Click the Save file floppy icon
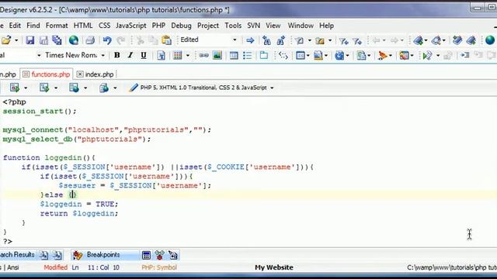Viewport: 497px width, 279px height. click(30, 40)
